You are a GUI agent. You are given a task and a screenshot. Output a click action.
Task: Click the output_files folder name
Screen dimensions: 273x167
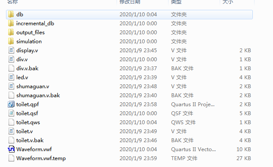[31, 33]
